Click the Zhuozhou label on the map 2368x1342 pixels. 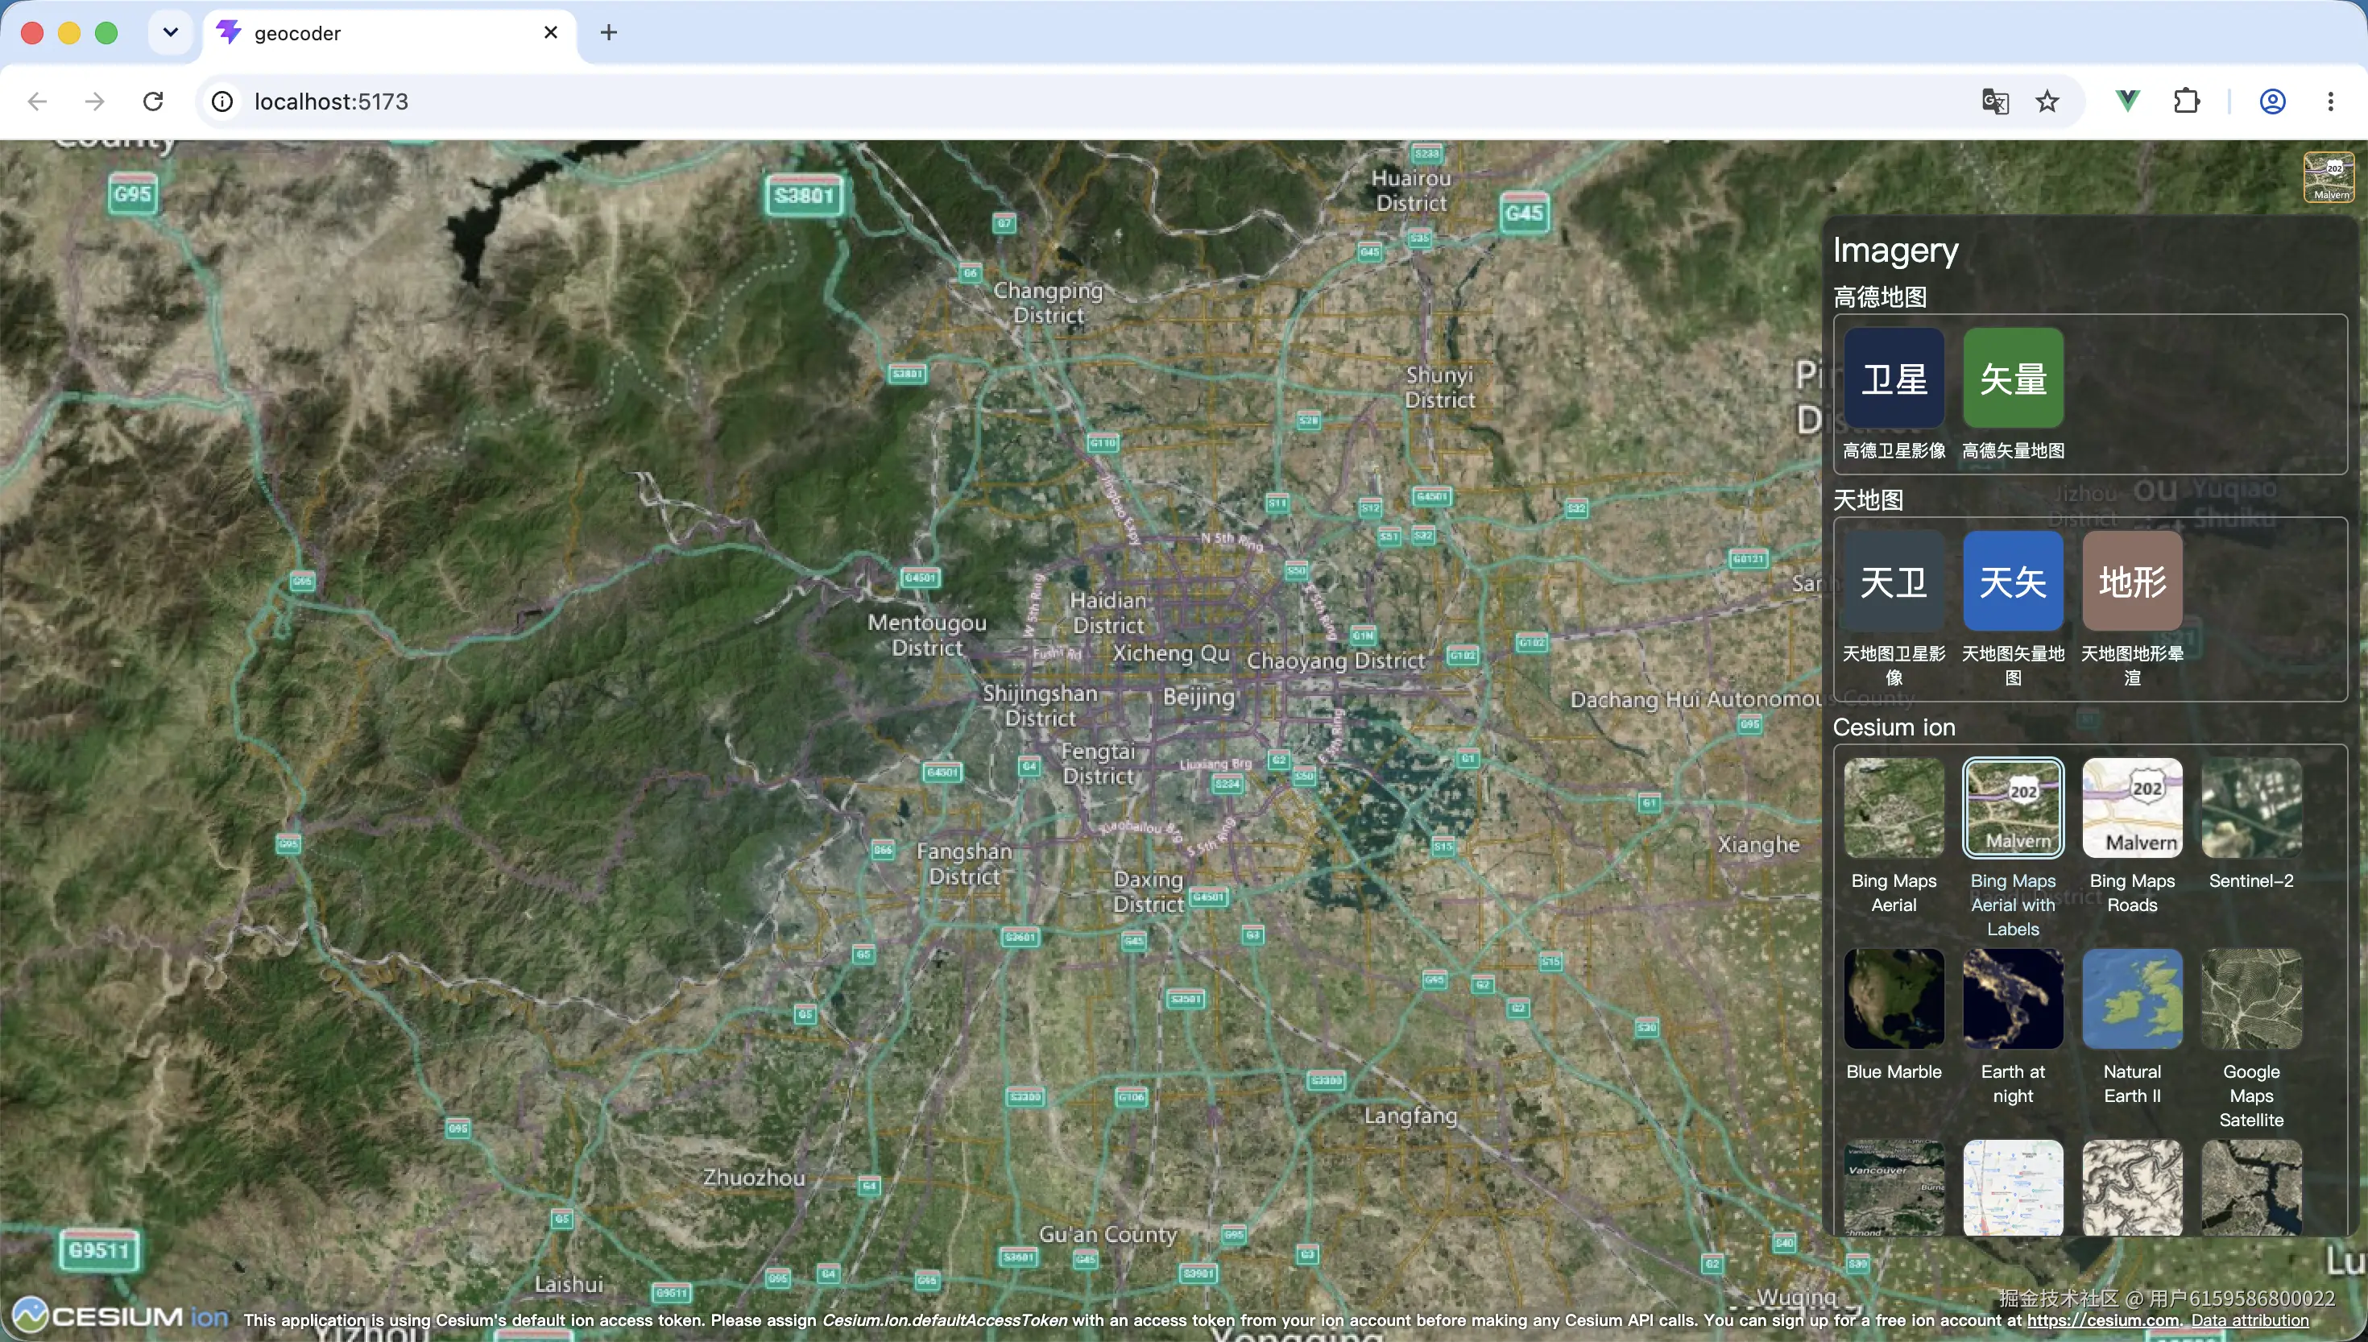tap(754, 1177)
